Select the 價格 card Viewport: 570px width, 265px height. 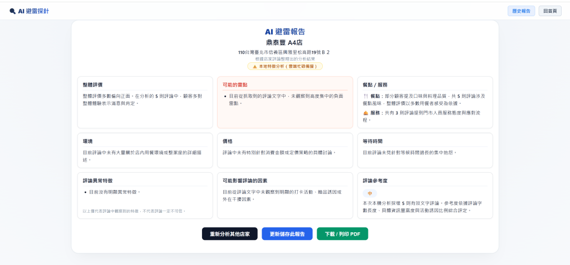pos(285,151)
